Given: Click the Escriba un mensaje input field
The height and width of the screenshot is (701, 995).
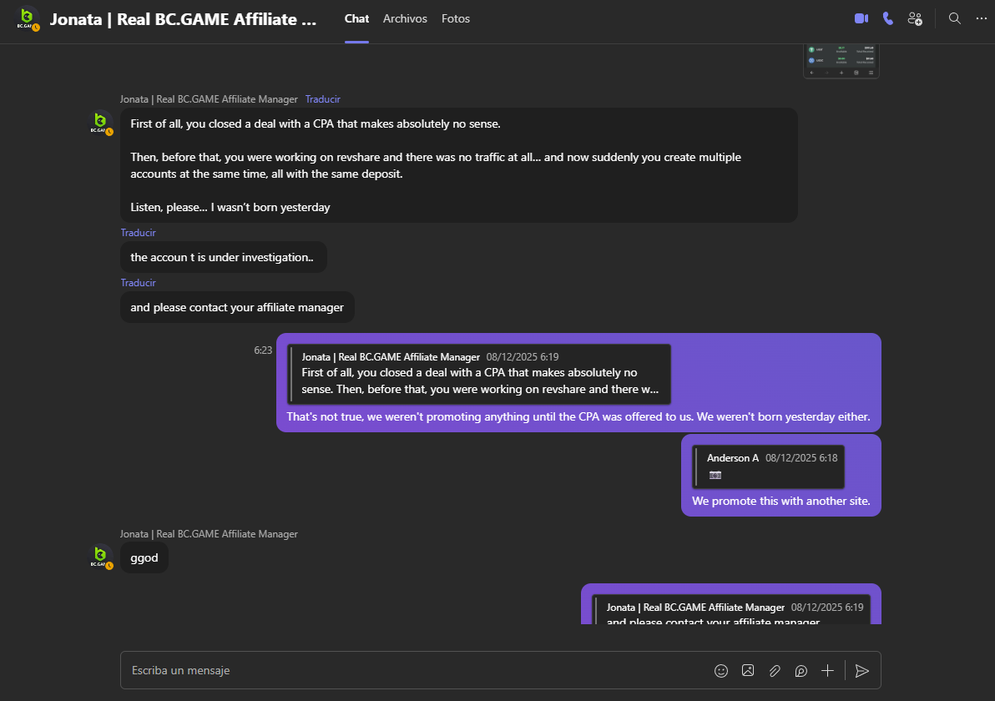Looking at the screenshot, I should click(x=334, y=670).
